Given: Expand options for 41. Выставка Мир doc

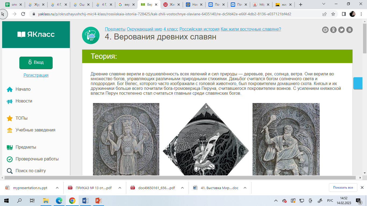Looking at the screenshot, I should (245, 188).
